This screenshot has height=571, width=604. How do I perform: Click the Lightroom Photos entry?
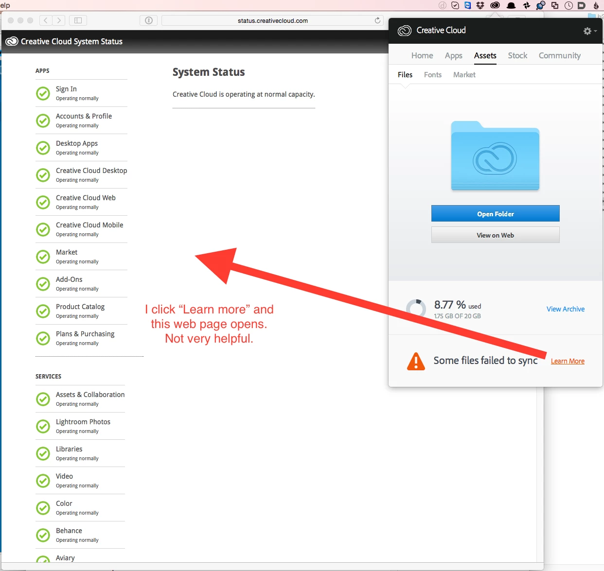[80, 426]
